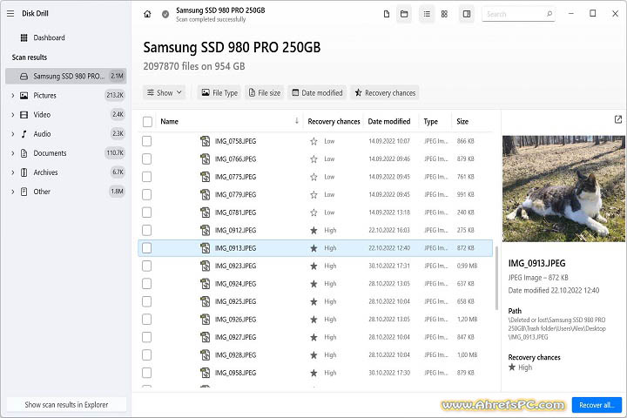Check the box for IMG_0758.JPEG
The width and height of the screenshot is (627, 418).
147,141
